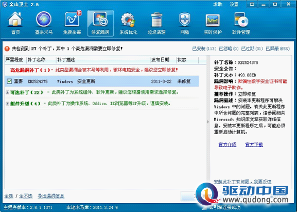Image resolution: width=297 pixels, height=212 pixels.
Task: Select the 修复漏洞 vulnerability repair icon
Action: coord(100,23)
